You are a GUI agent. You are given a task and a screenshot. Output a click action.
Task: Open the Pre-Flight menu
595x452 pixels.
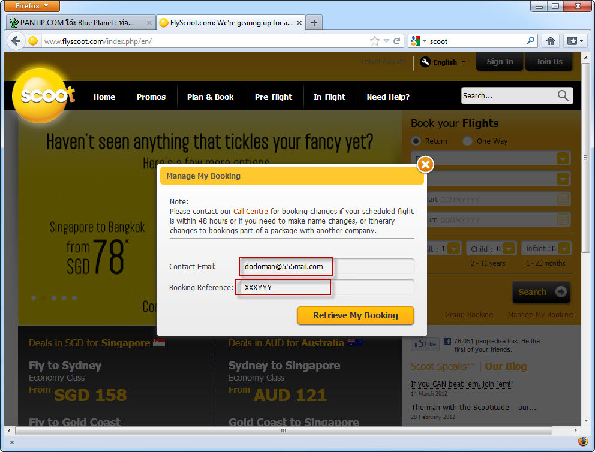pyautogui.click(x=274, y=97)
